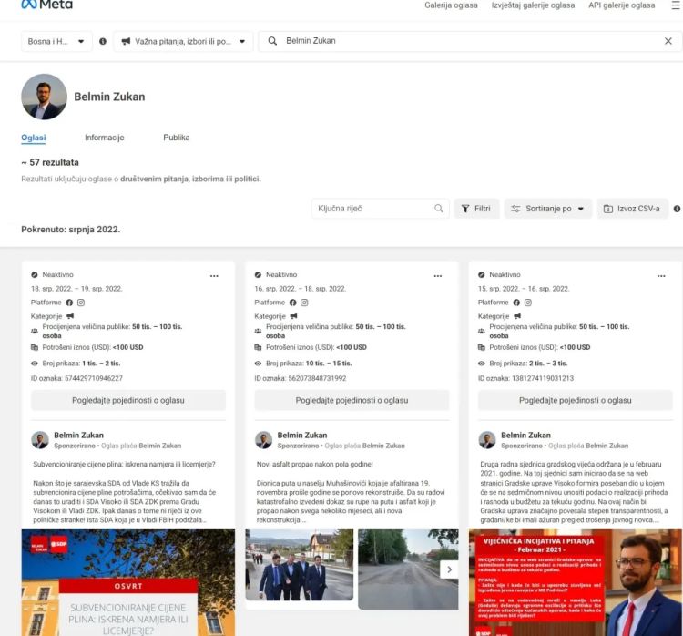Screen dimensions: 683x636
Task: Click into the Ključna riječ keyword field
Action: point(373,209)
